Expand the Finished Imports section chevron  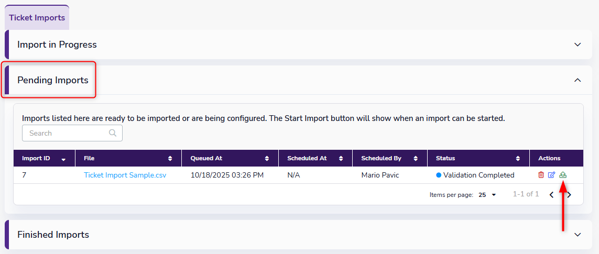pos(578,235)
